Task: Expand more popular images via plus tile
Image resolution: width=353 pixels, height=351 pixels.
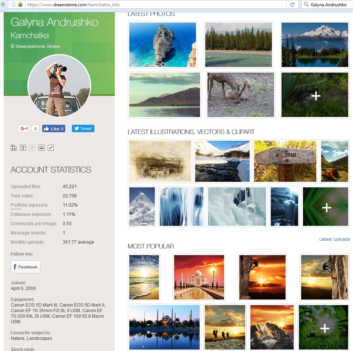Action: 323,327
